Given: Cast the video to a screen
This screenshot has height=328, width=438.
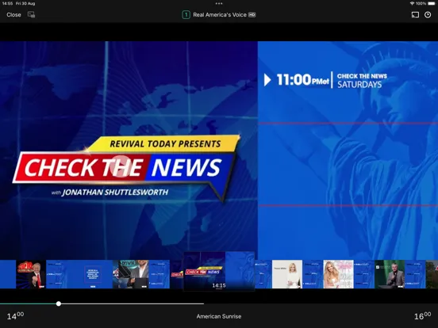Looking at the screenshot, I should (415, 15).
